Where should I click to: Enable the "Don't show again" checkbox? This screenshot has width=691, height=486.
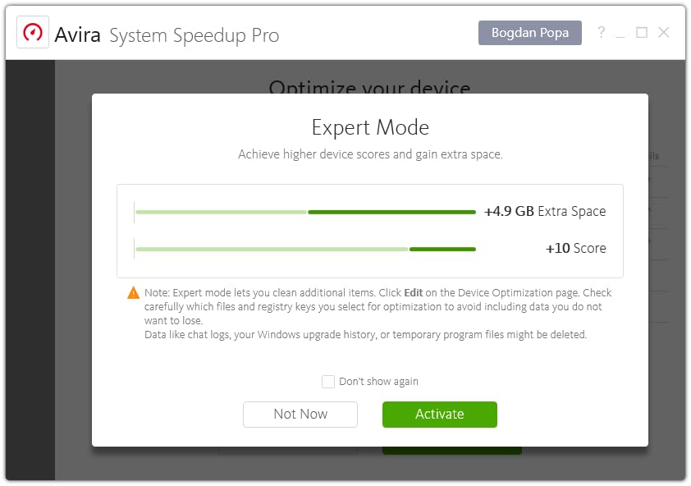click(x=328, y=382)
